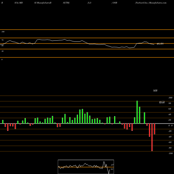Screen dimensions: 174x174
Task: Click the RSI current value 46.08
Action: pyautogui.click(x=160, y=44)
